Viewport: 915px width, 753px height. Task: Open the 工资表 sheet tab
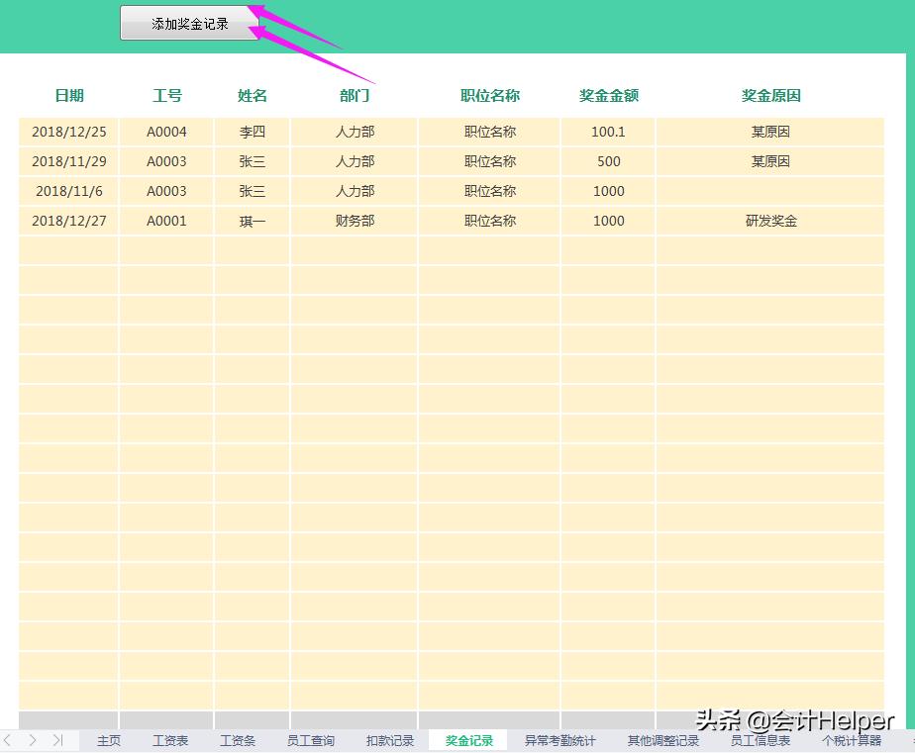170,739
